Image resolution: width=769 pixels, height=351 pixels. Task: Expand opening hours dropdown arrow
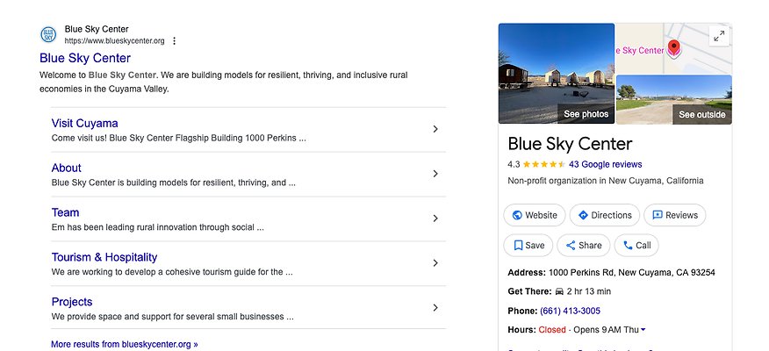coord(643,330)
